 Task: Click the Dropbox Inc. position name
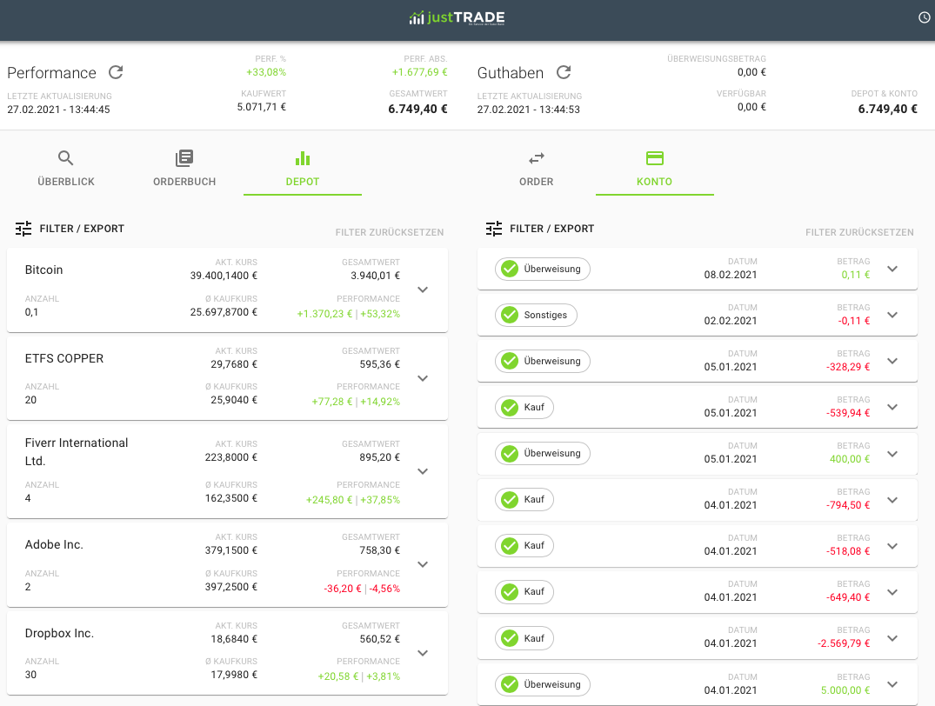click(x=60, y=633)
